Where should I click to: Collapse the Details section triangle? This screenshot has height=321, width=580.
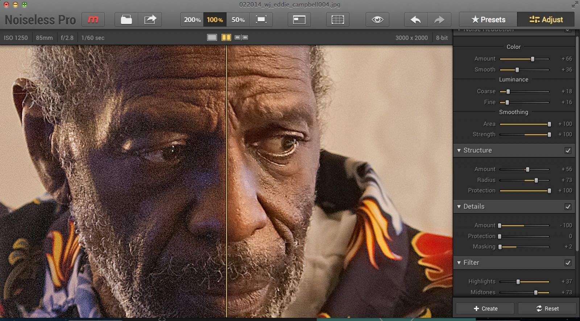tap(459, 207)
